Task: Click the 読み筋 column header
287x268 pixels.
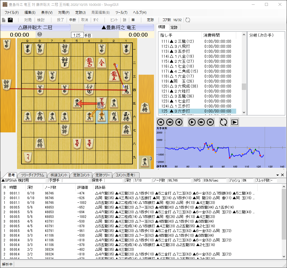Action: tap(175, 187)
